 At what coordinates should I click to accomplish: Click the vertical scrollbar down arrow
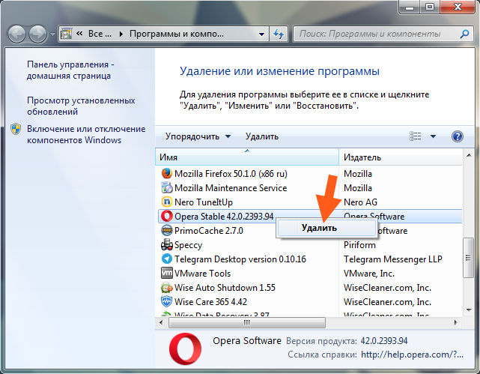pos(468,310)
